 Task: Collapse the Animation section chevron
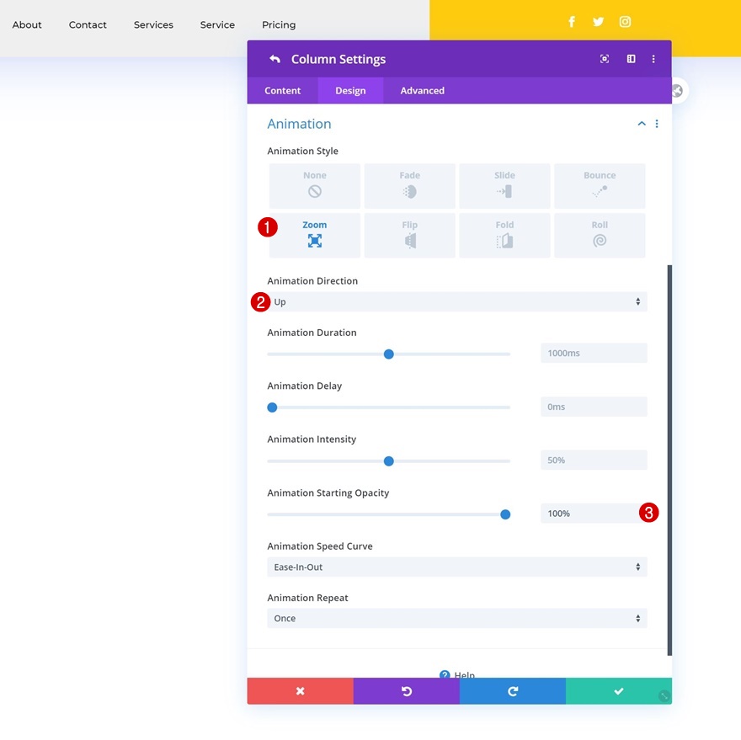tap(642, 124)
